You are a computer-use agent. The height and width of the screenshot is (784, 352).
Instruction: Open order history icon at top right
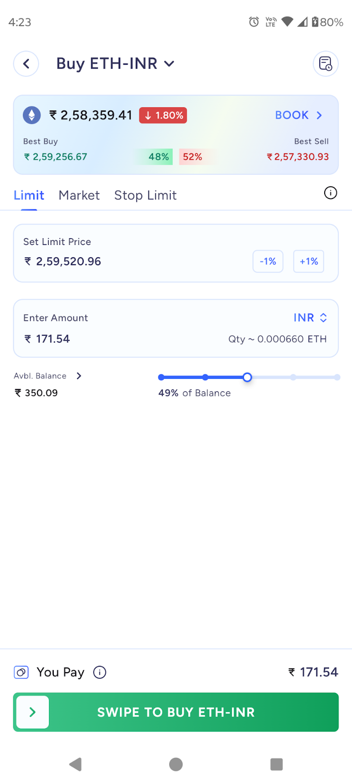click(326, 64)
